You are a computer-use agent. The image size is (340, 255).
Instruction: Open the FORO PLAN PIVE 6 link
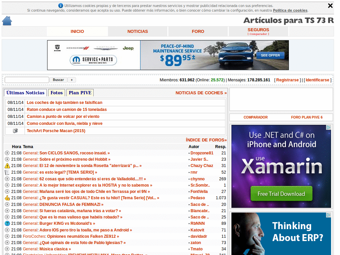click(x=306, y=117)
